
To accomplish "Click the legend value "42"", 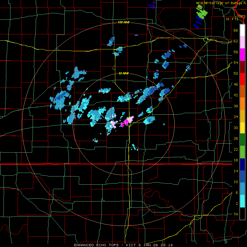I will pos(236,95).
